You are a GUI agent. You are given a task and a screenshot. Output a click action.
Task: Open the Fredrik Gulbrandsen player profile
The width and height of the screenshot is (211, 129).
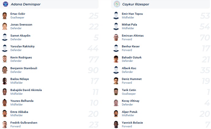24,123
